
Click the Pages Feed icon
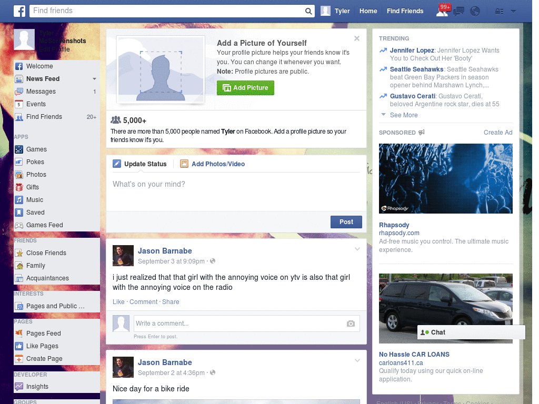point(19,334)
